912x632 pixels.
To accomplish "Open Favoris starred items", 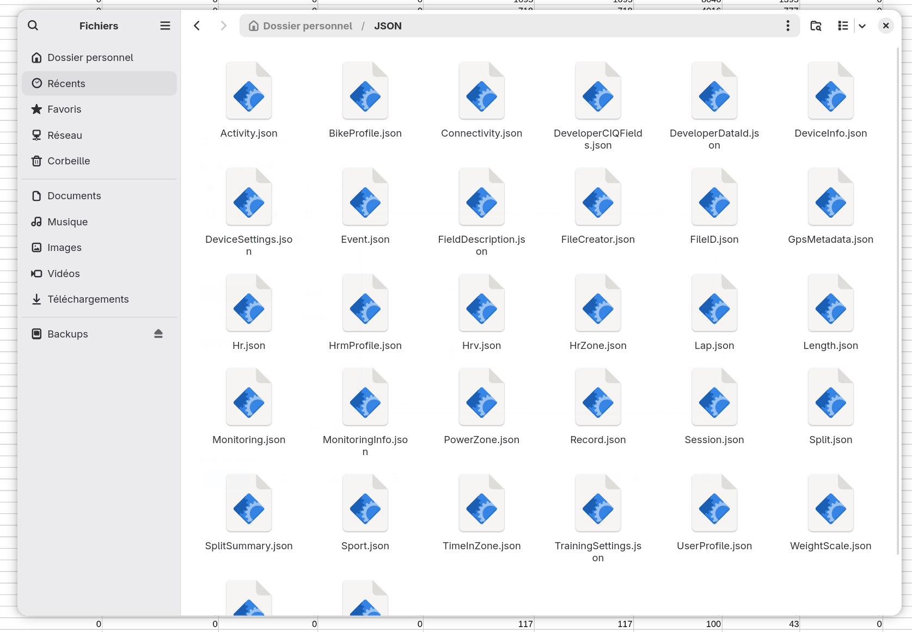I will click(x=99, y=109).
